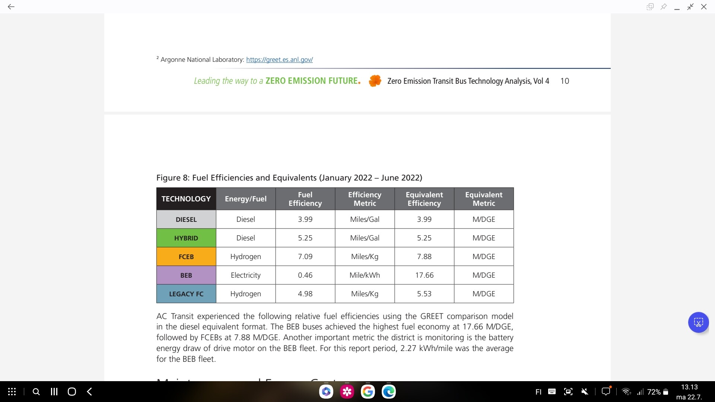
Task: Tap the floating blue smart select button
Action: click(x=698, y=322)
